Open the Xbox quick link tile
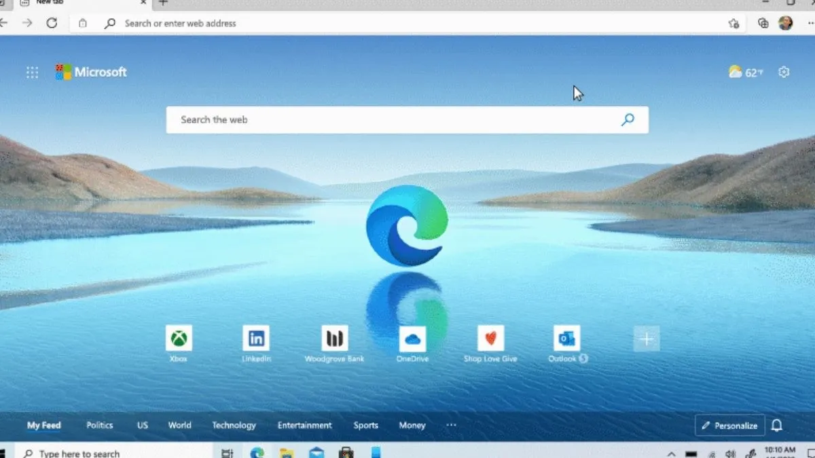The image size is (815, 458). pos(179,339)
